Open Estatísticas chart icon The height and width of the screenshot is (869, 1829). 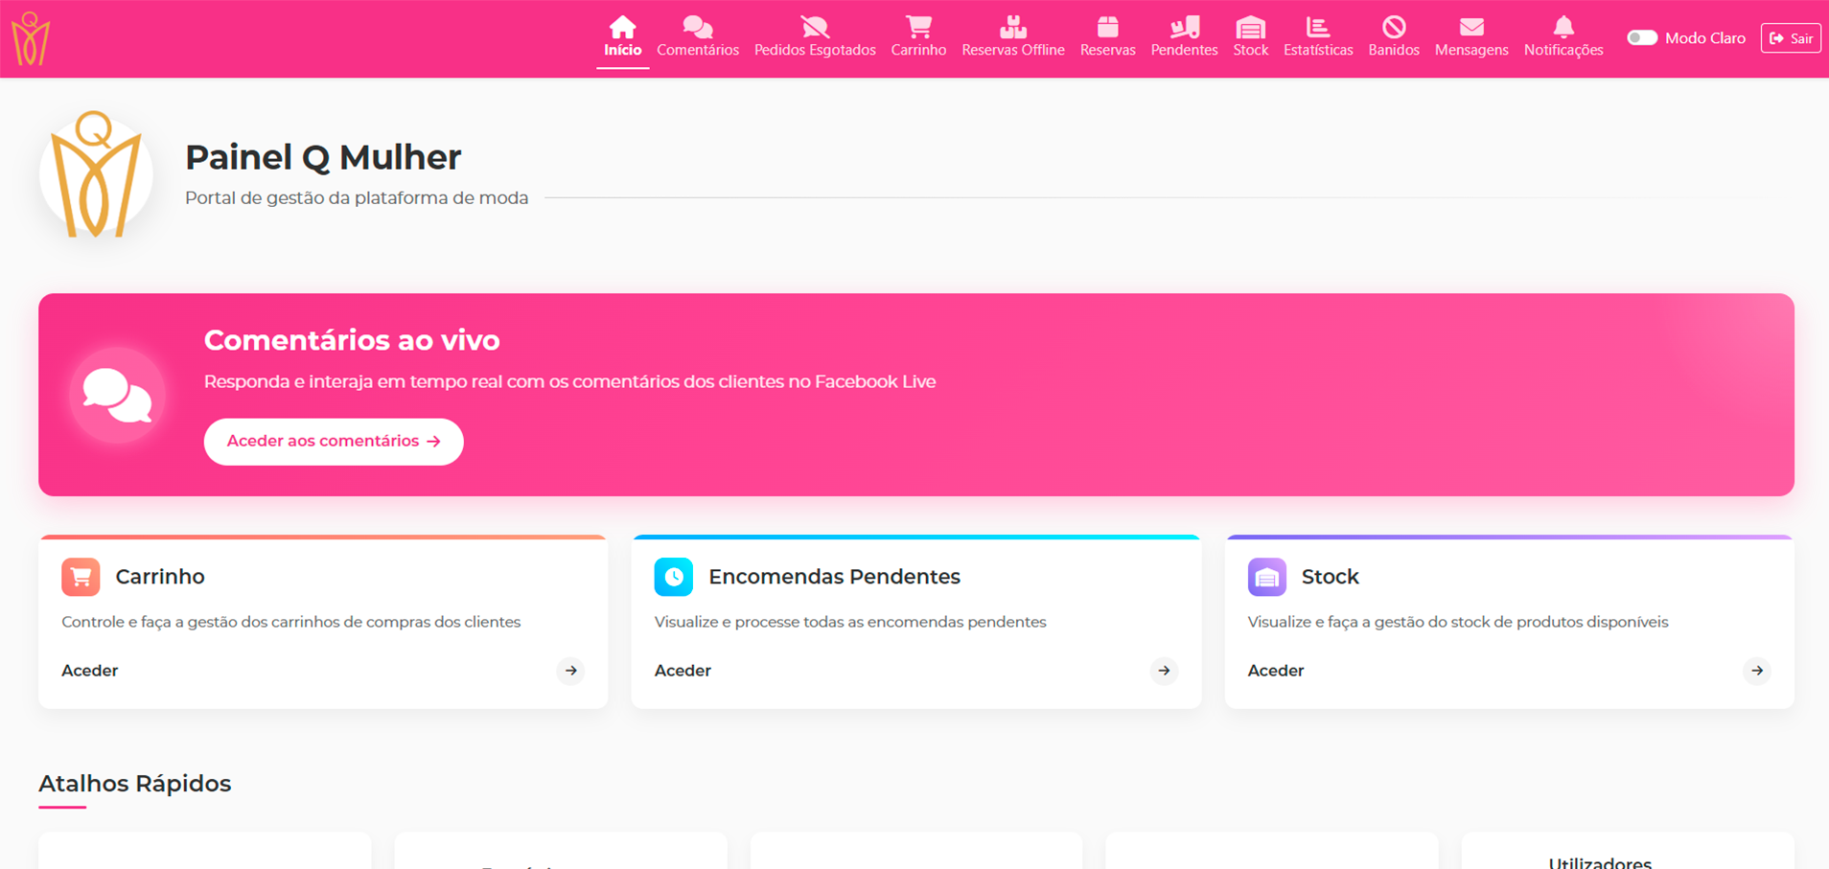click(1317, 27)
